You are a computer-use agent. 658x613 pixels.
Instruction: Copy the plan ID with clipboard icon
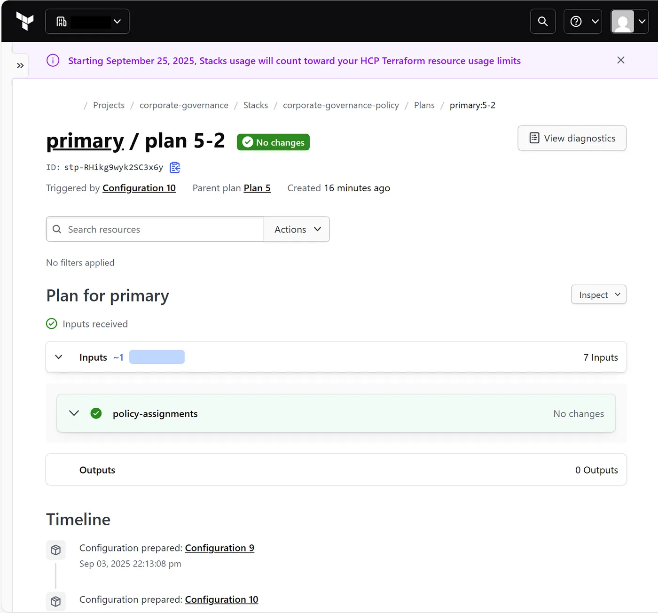(x=175, y=167)
